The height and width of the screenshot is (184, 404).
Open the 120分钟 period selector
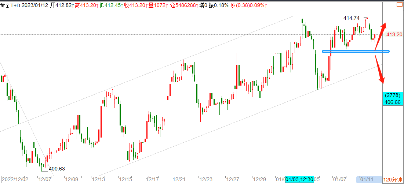click(393, 180)
